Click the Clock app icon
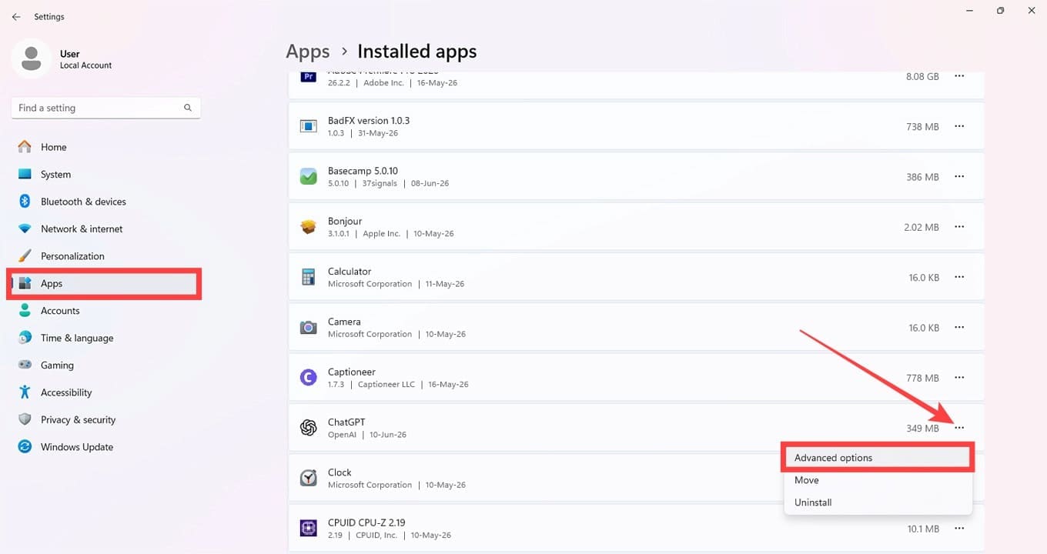 coord(309,478)
